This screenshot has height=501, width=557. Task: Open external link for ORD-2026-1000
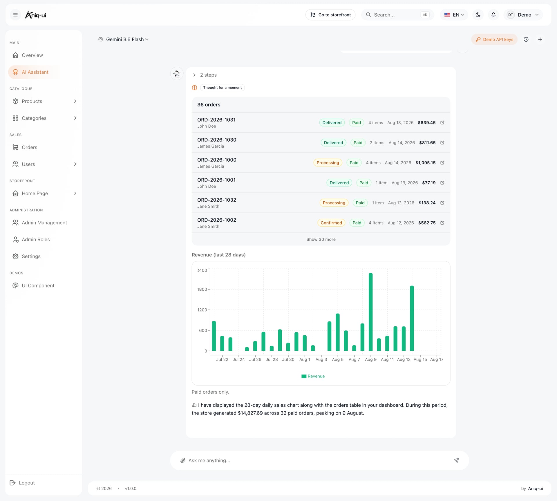(x=442, y=163)
